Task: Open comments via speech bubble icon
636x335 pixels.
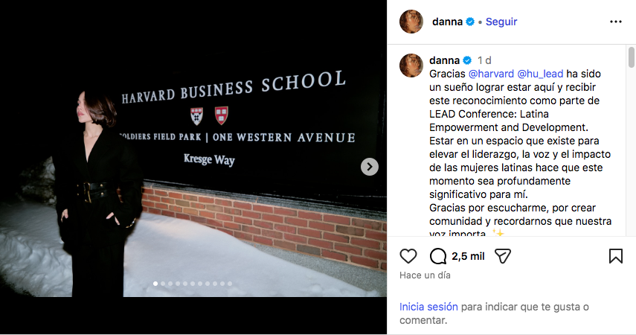Action: [438, 256]
